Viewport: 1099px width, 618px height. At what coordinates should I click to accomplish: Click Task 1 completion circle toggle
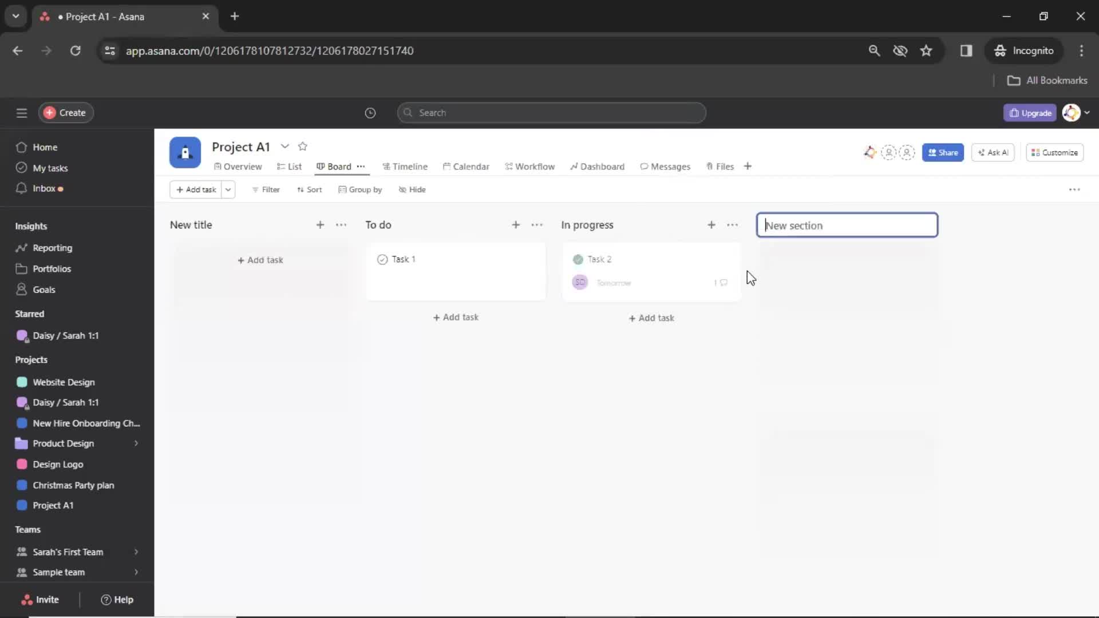click(382, 259)
